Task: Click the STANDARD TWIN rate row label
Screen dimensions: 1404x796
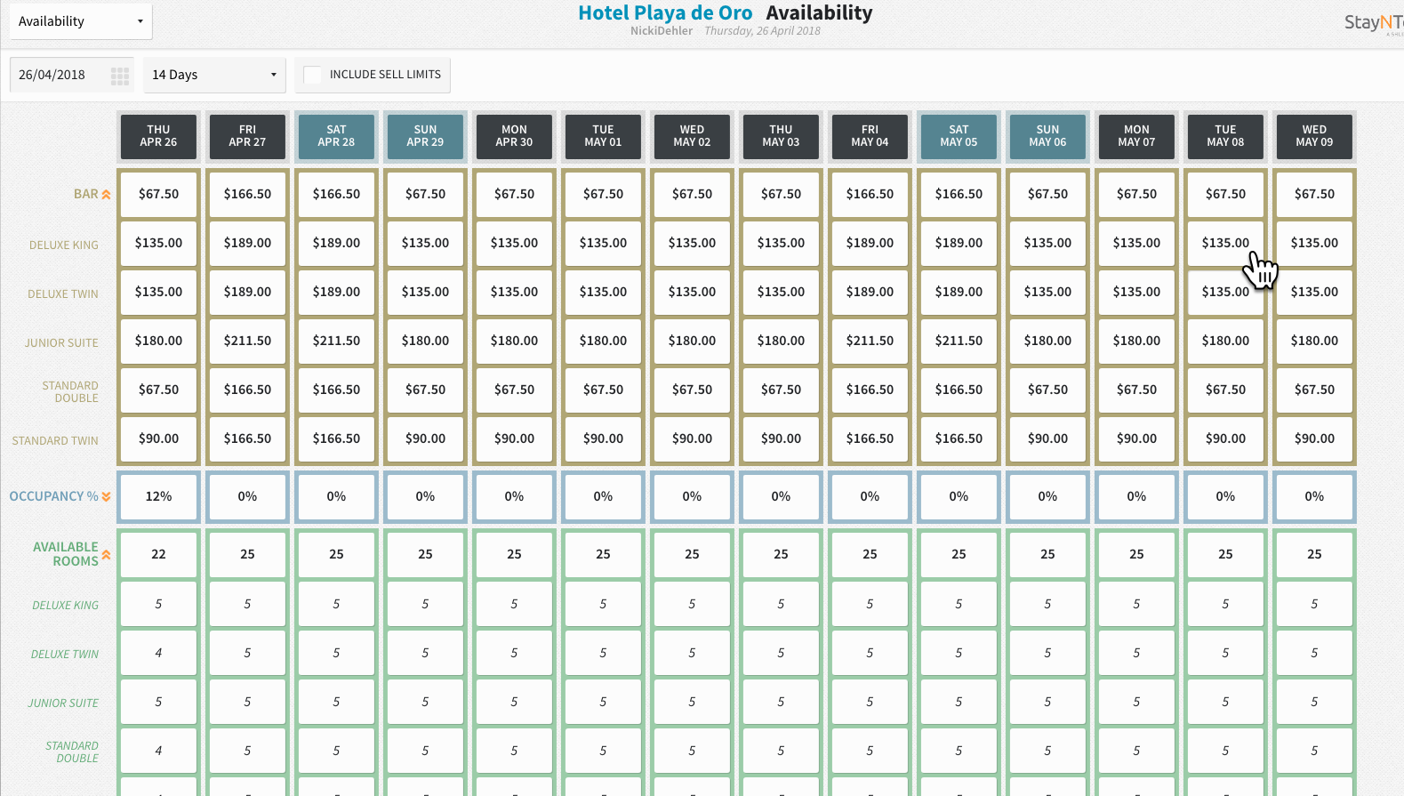Action: pyautogui.click(x=55, y=441)
